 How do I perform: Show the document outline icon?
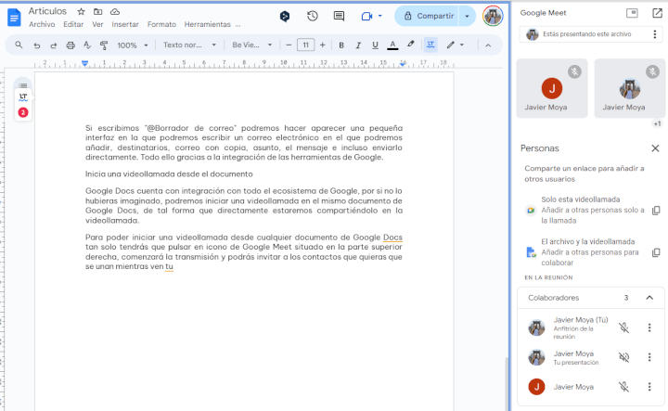point(23,85)
